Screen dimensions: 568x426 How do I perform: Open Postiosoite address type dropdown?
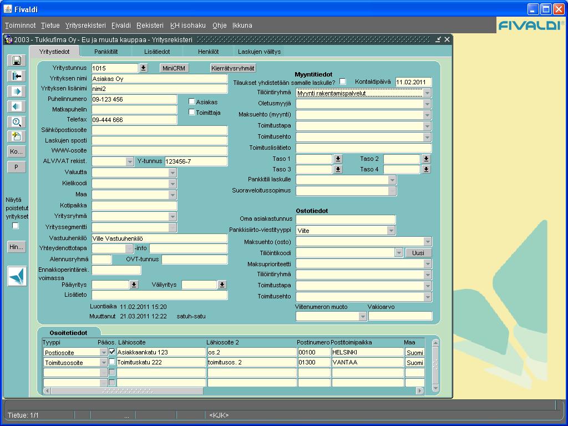[x=104, y=352]
